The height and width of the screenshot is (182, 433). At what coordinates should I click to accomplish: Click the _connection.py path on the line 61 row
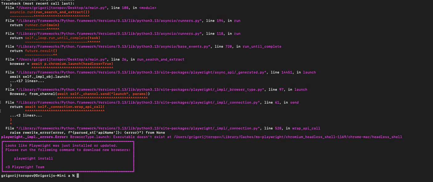point(138,102)
